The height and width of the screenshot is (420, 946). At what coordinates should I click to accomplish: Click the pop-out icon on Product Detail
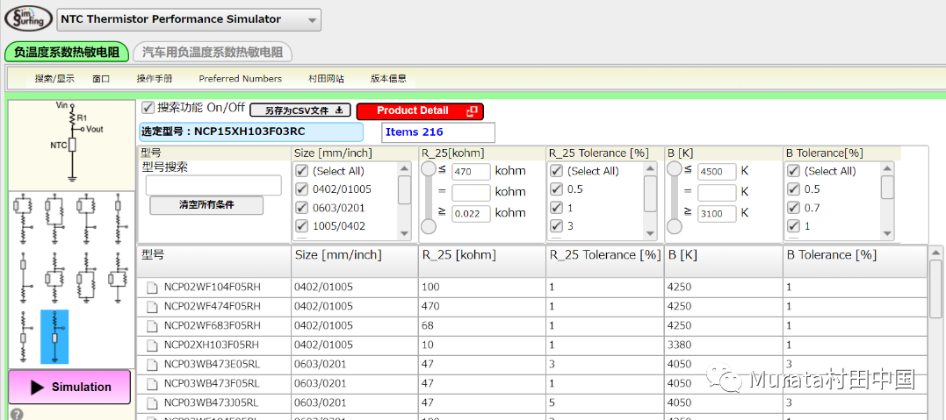tap(472, 110)
